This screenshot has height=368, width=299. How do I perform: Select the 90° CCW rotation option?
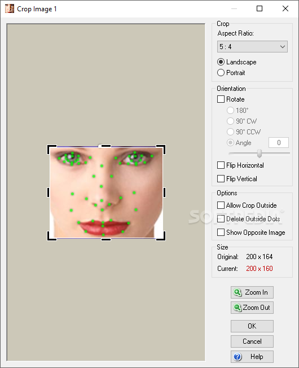[230, 132]
